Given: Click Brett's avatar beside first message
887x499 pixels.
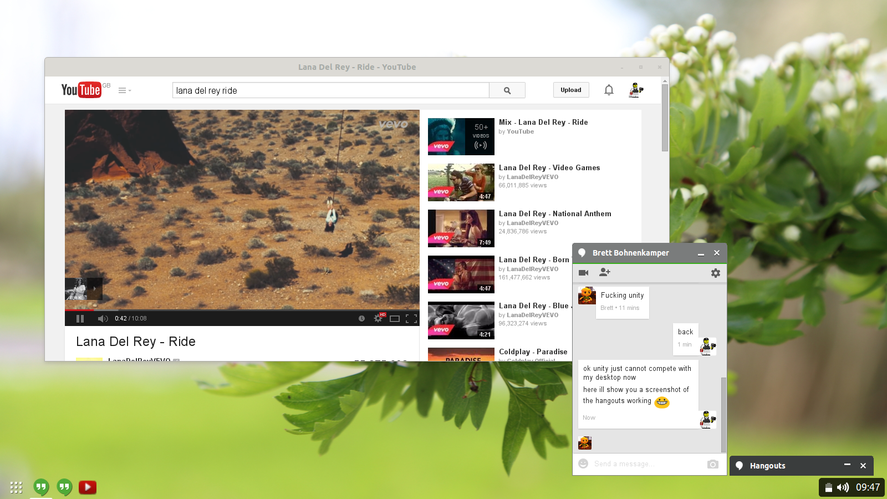Looking at the screenshot, I should click(587, 296).
